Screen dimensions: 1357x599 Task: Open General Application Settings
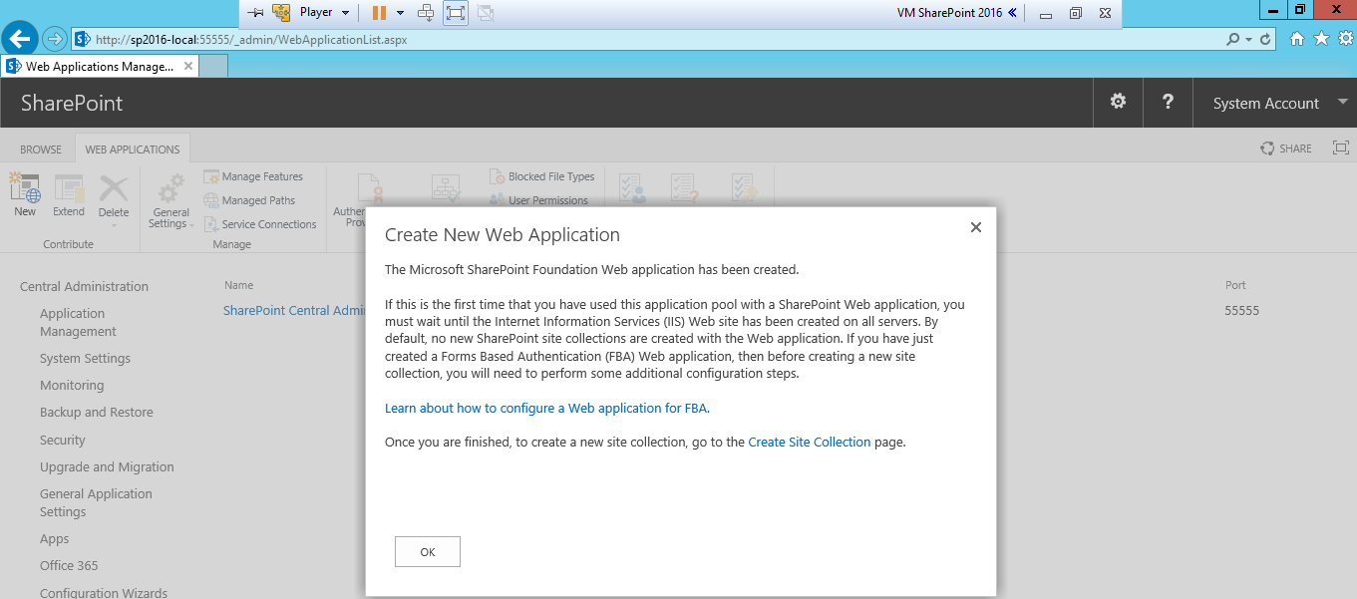pyautogui.click(x=96, y=502)
